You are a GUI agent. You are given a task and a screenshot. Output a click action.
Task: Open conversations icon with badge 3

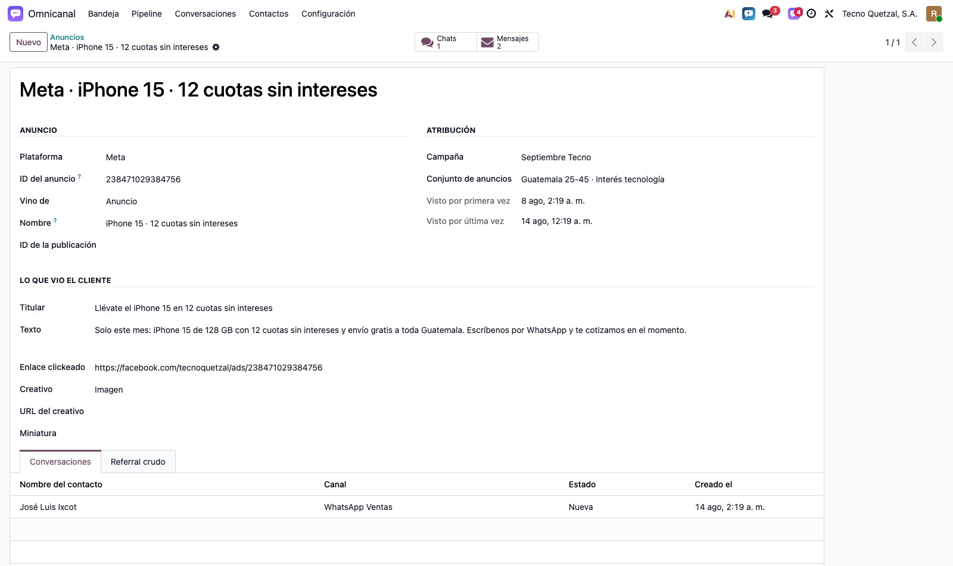pos(769,13)
